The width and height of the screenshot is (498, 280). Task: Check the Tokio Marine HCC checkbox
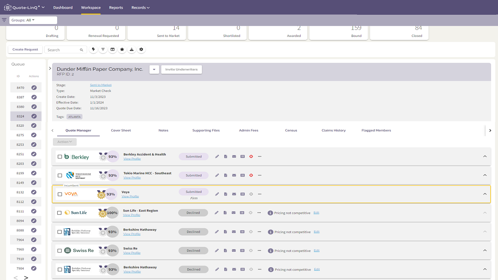[x=60, y=175]
